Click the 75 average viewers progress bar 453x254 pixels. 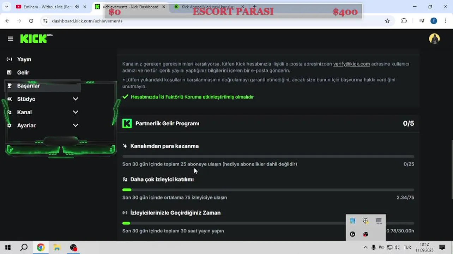click(268, 190)
